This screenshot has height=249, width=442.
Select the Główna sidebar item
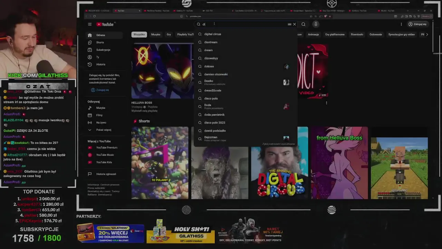(x=104, y=35)
